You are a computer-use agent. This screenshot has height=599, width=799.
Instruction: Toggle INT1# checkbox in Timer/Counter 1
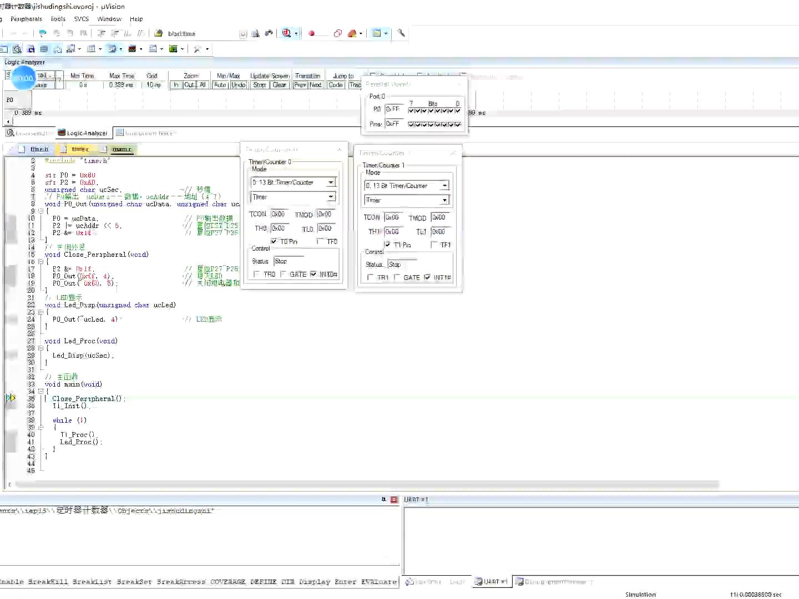(x=427, y=277)
